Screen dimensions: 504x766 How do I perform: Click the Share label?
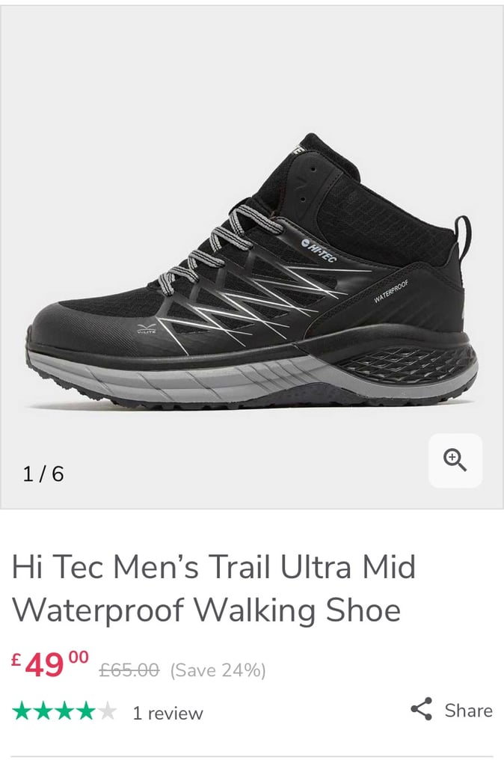[x=468, y=711]
